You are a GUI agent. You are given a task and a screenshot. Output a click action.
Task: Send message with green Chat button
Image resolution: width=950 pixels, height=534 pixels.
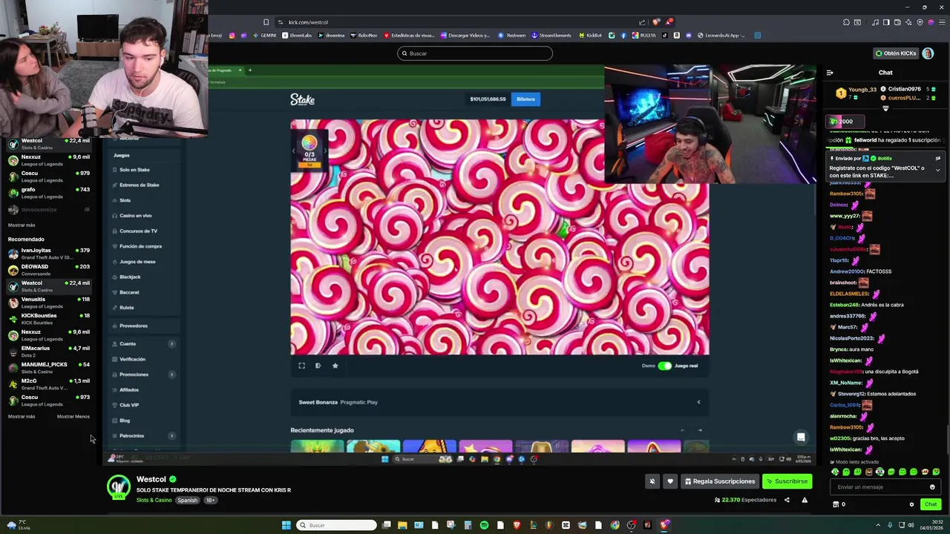click(x=930, y=504)
